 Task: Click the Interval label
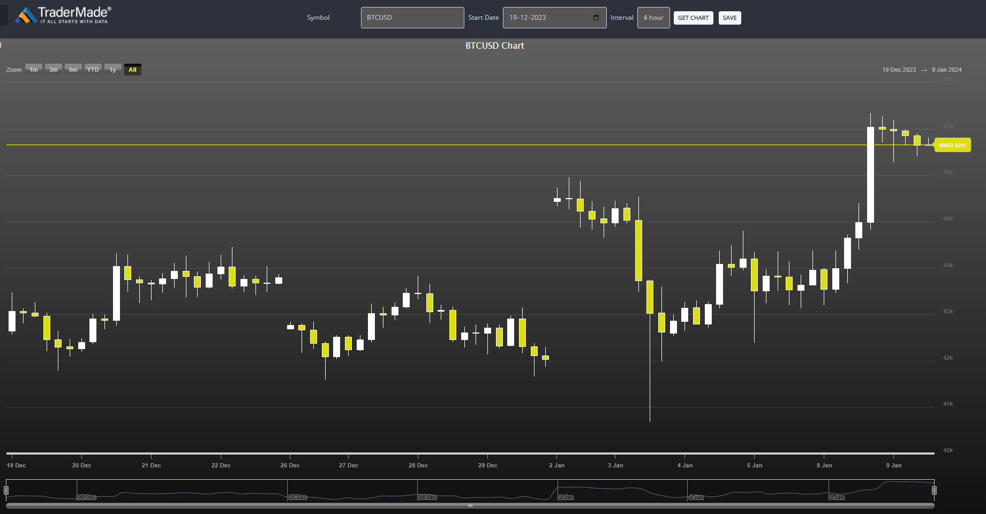[x=622, y=18]
